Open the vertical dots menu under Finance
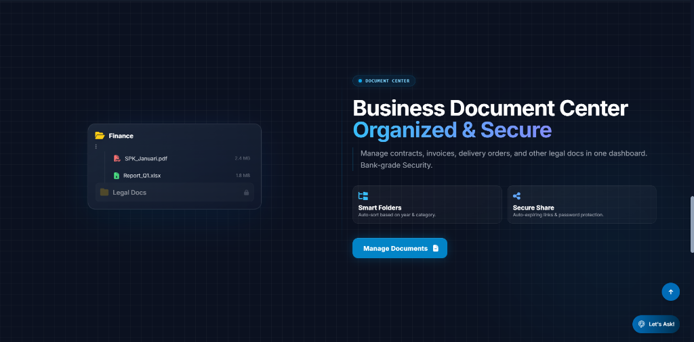 [x=96, y=147]
